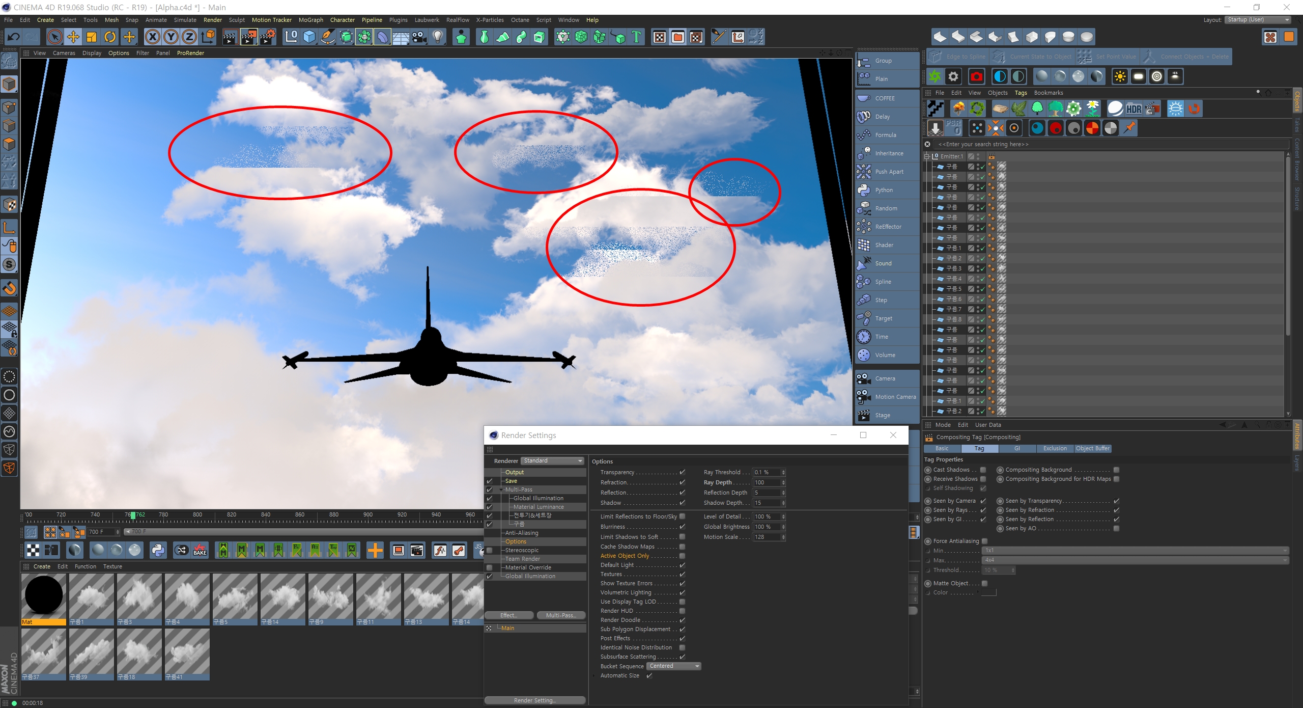
Task: Toggle Seen by Camera checkbox
Action: [x=983, y=501]
